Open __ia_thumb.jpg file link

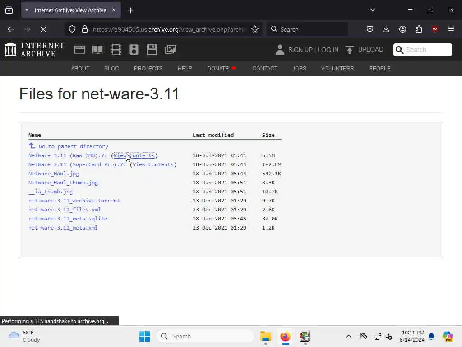(51, 192)
